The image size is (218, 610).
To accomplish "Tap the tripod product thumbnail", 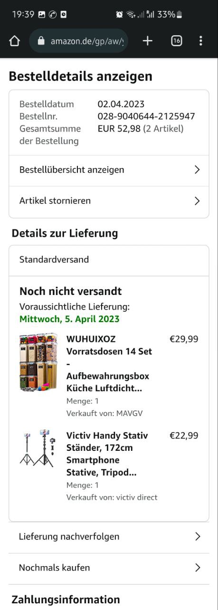I will (x=38, y=448).
